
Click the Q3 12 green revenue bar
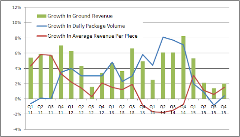coord(91,93)
